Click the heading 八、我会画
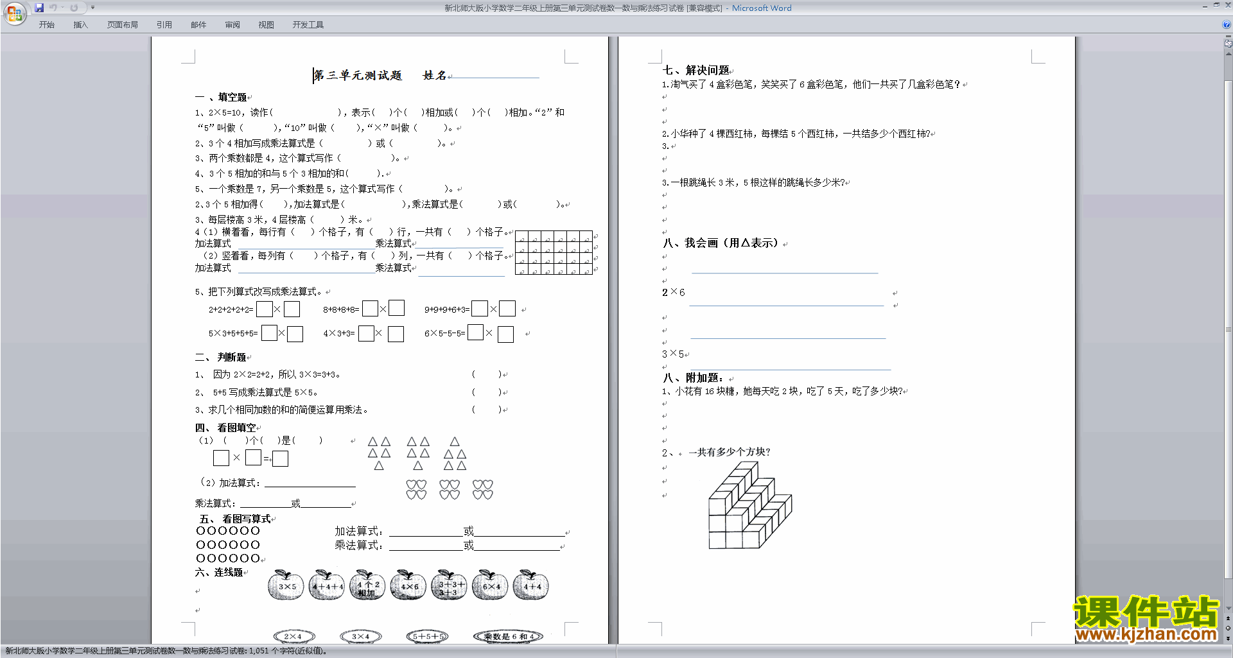 coord(721,243)
